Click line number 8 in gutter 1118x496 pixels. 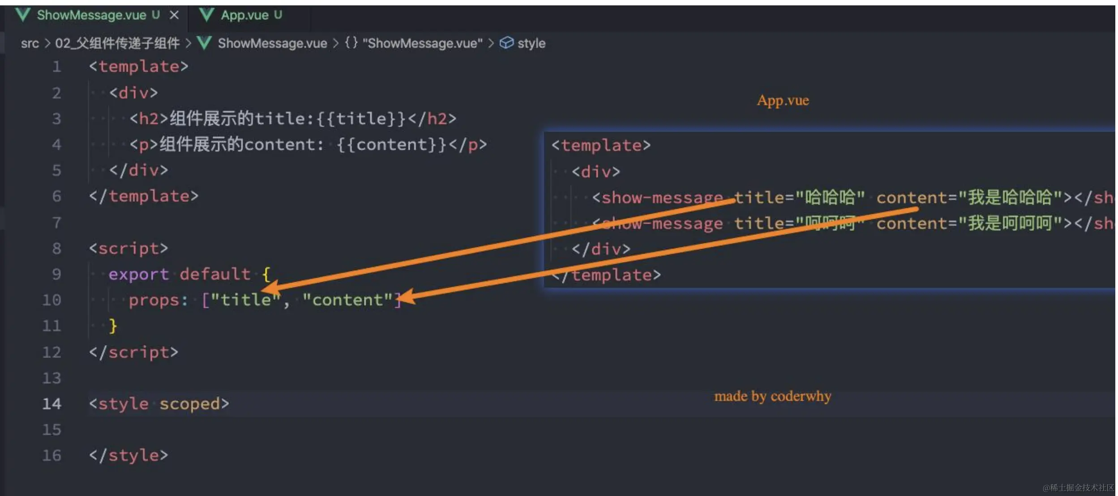(56, 248)
